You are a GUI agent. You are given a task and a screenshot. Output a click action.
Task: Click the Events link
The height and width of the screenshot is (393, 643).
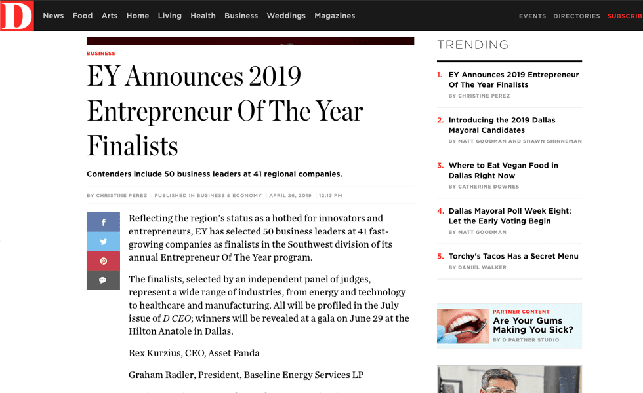coord(532,16)
